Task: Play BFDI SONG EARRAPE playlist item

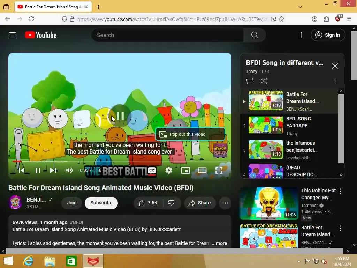Action: tap(290, 126)
